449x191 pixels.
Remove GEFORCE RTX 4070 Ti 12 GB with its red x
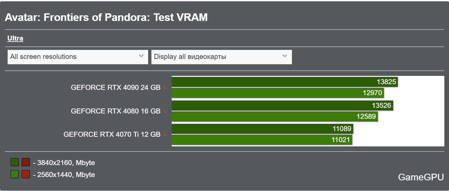point(165,135)
